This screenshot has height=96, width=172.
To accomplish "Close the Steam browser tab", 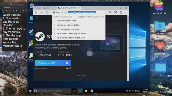I will (79, 8).
